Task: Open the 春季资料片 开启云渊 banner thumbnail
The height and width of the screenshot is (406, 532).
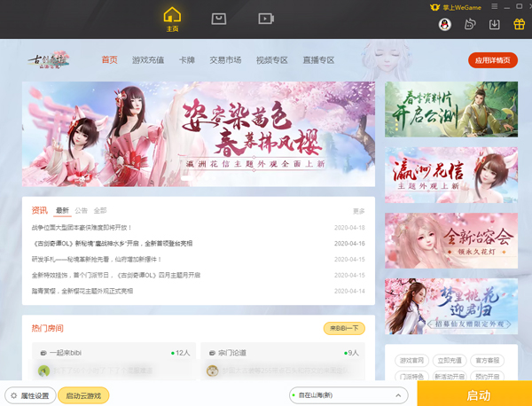Action: (x=450, y=110)
